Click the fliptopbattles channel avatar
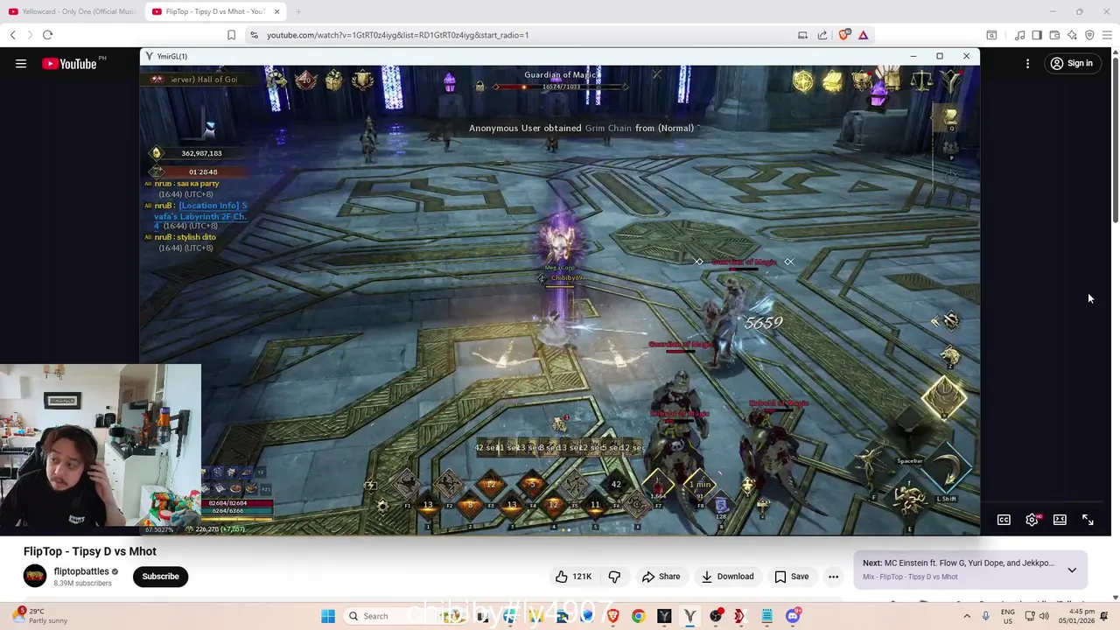The image size is (1120, 630). coord(35,576)
